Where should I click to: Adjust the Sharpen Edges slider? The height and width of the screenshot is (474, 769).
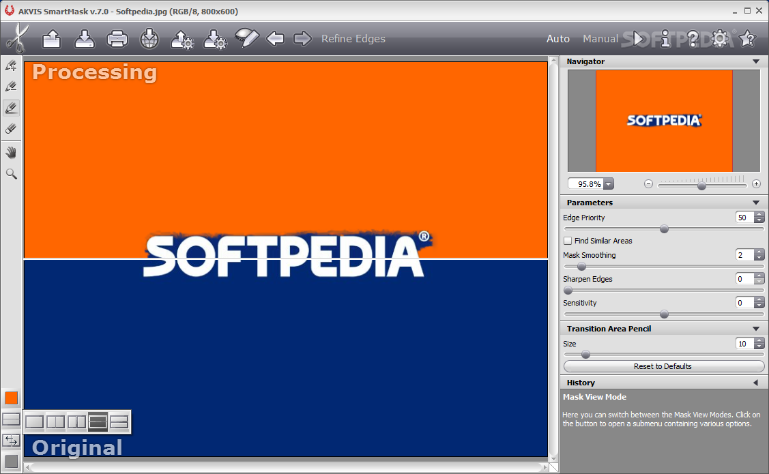point(568,290)
